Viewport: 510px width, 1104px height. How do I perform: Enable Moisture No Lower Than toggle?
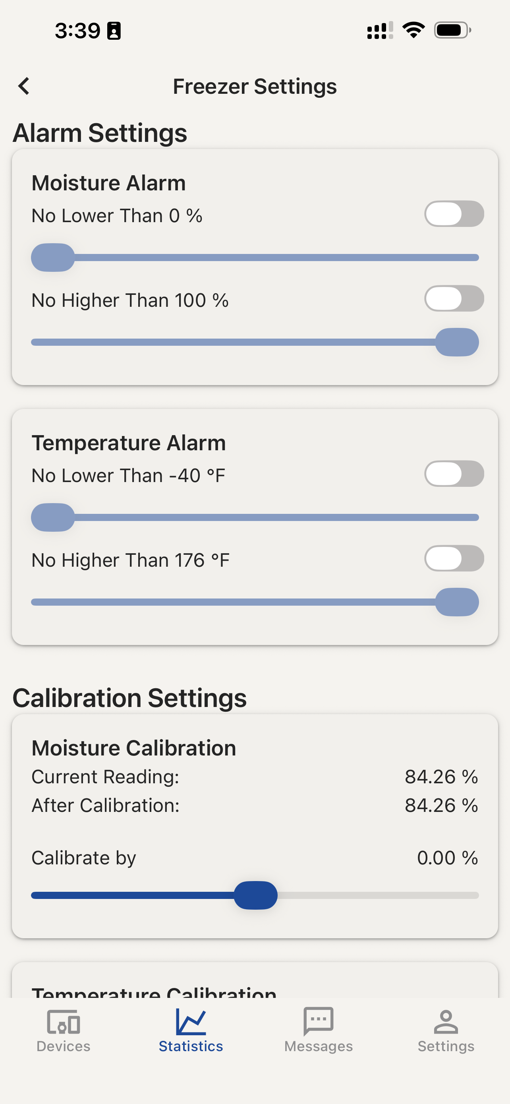click(x=454, y=214)
